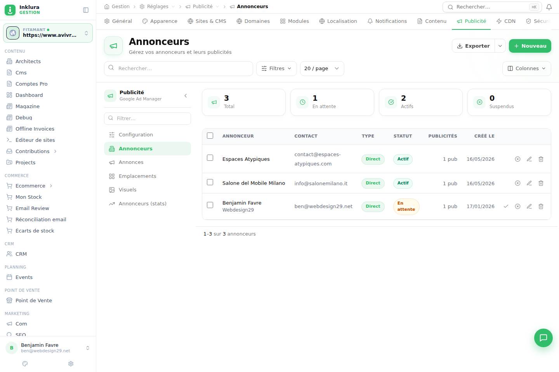This screenshot has height=372, width=559.
Task: Expand the Colonnes column selector
Action: pyautogui.click(x=526, y=69)
